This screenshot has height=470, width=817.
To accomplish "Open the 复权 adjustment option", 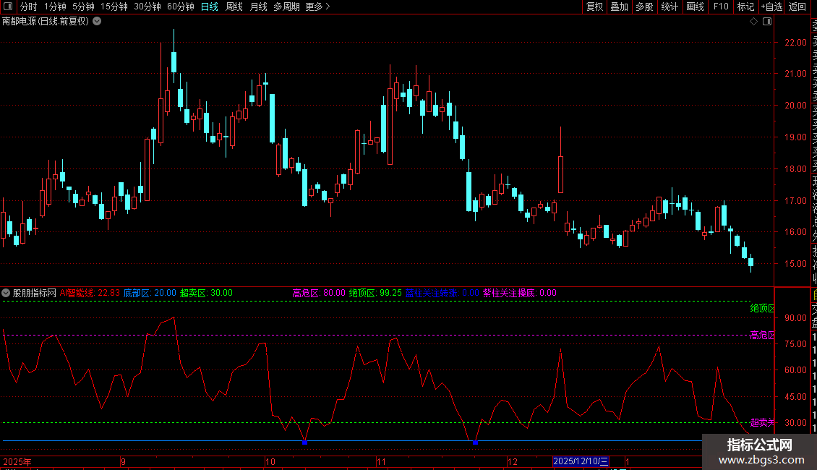I will (x=594, y=7).
